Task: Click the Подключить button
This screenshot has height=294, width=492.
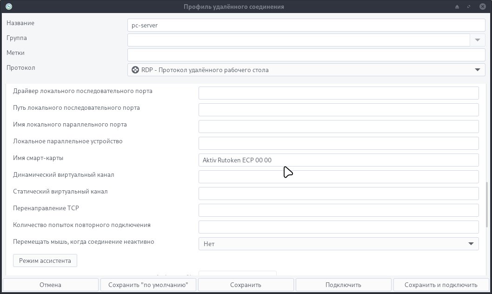Action: (343, 285)
